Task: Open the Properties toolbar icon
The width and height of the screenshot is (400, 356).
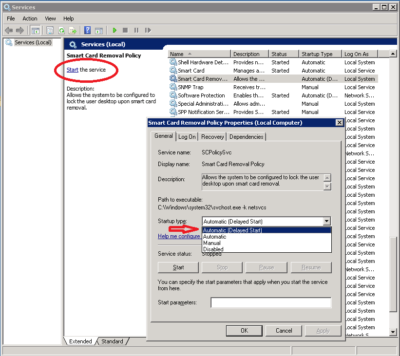Action: click(x=50, y=30)
